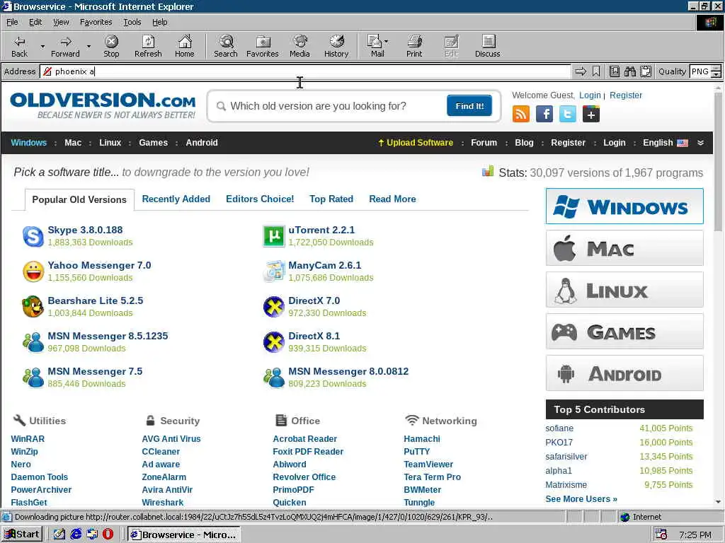Switch to Top Rated tab
The width and height of the screenshot is (725, 543).
pyautogui.click(x=331, y=199)
